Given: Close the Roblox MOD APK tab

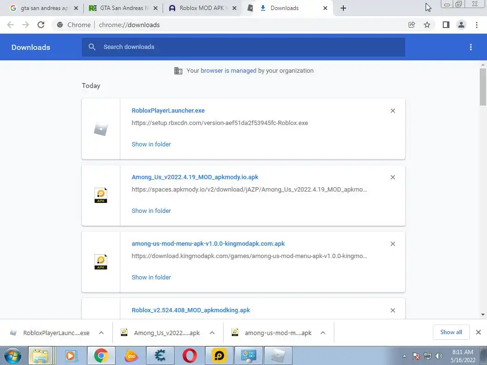Looking at the screenshot, I should point(235,9).
